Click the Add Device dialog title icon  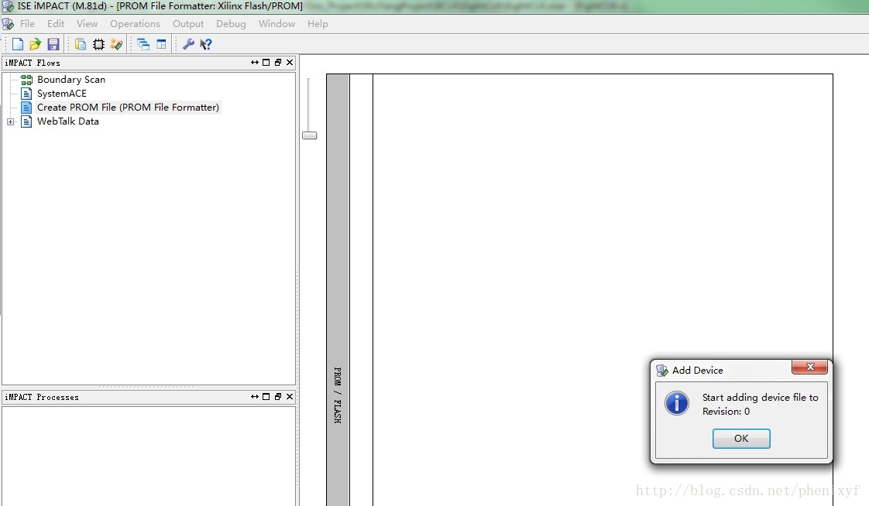(x=661, y=371)
